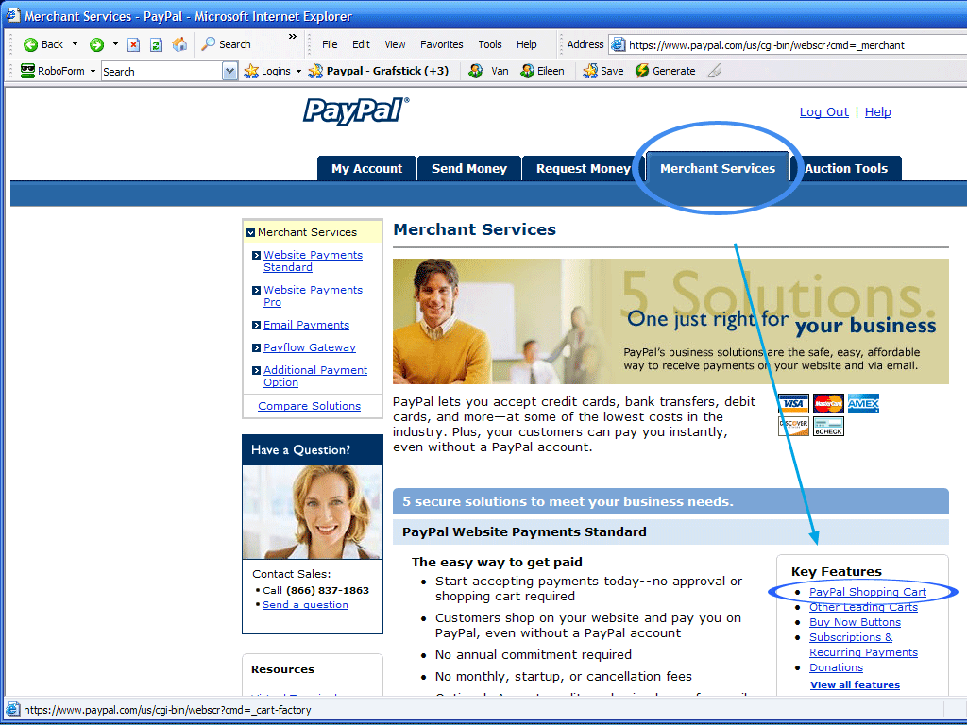
Task: Refresh the page with the Refresh icon
Action: tap(156, 44)
